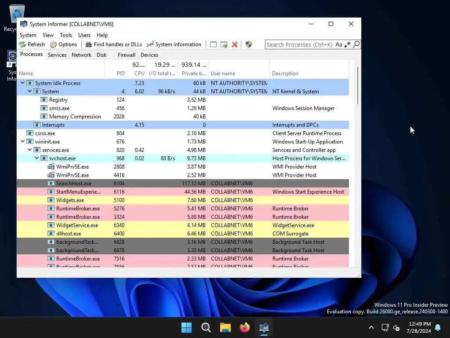Select RuntimeBroker.exe with PID 7516

pyautogui.click(x=183, y=259)
